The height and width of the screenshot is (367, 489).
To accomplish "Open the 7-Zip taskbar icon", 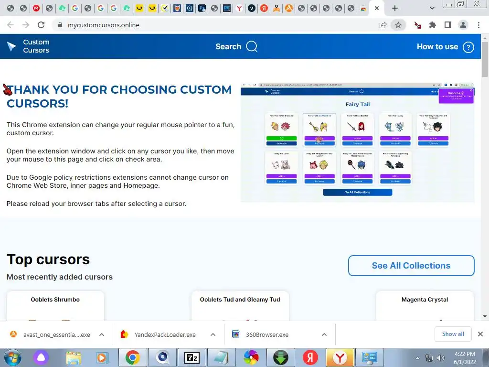I will [x=192, y=357].
